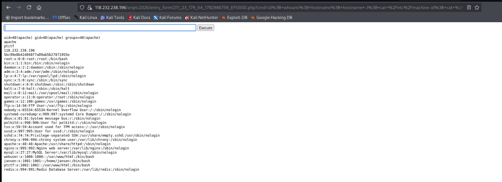This screenshot has width=502, height=182.
Task: Open the tracking protection shield icon
Action: (82, 7)
